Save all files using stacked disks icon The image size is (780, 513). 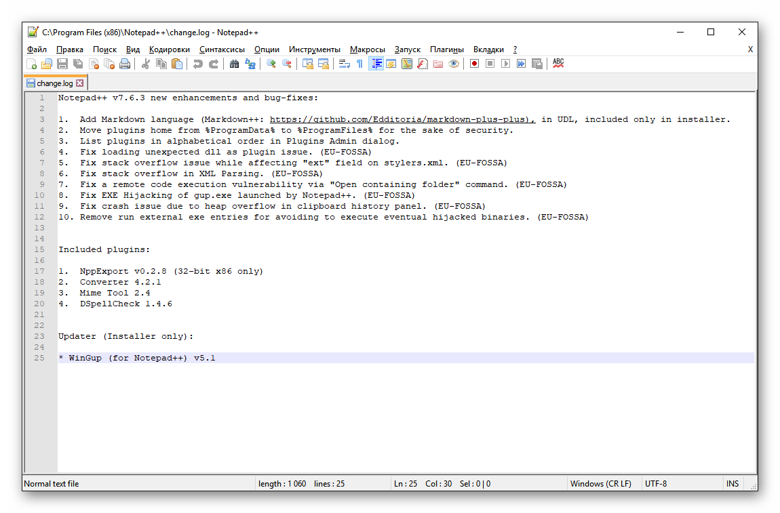[78, 64]
